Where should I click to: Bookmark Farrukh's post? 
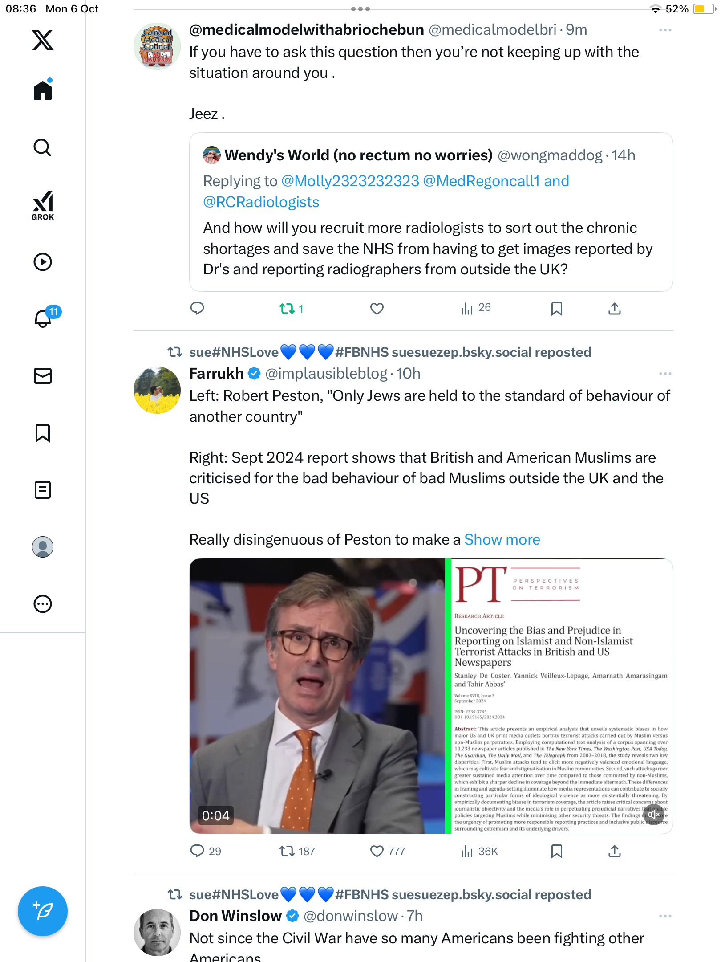pyautogui.click(x=556, y=851)
